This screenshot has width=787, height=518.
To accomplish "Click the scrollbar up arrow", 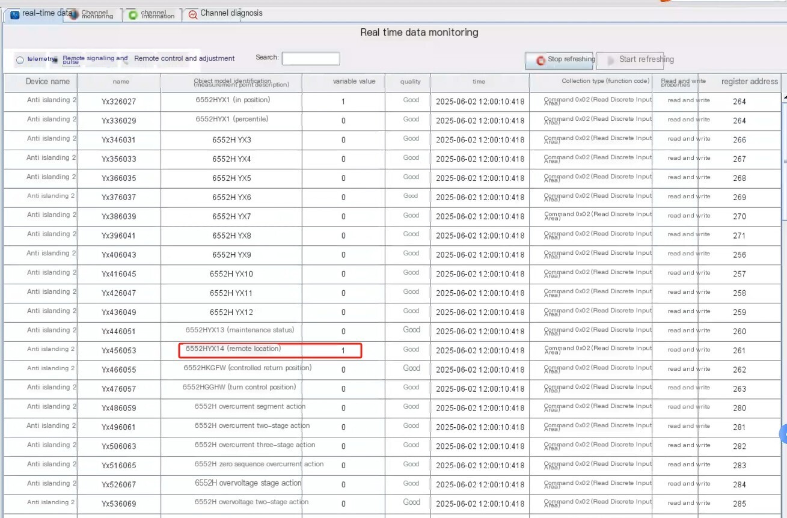I will 784,97.
